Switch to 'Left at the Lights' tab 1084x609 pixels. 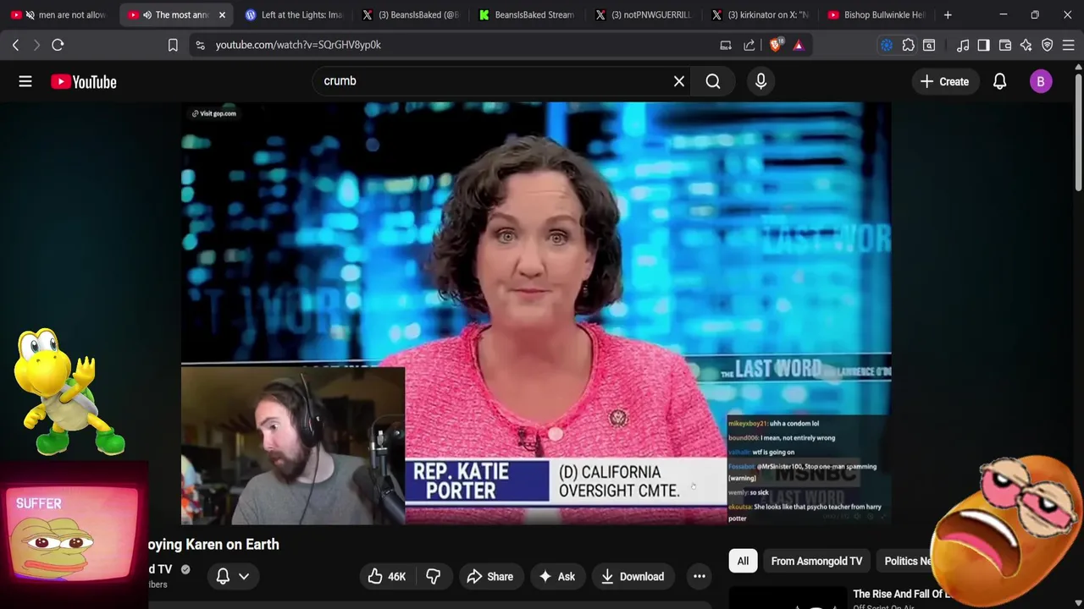click(x=294, y=15)
